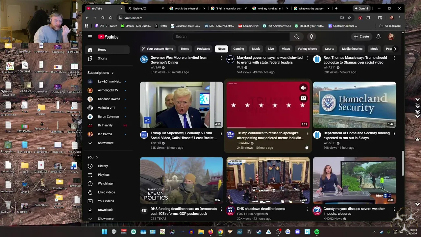Screen dimensions: 421x237
Task: Click the Create button
Action: 361,37
